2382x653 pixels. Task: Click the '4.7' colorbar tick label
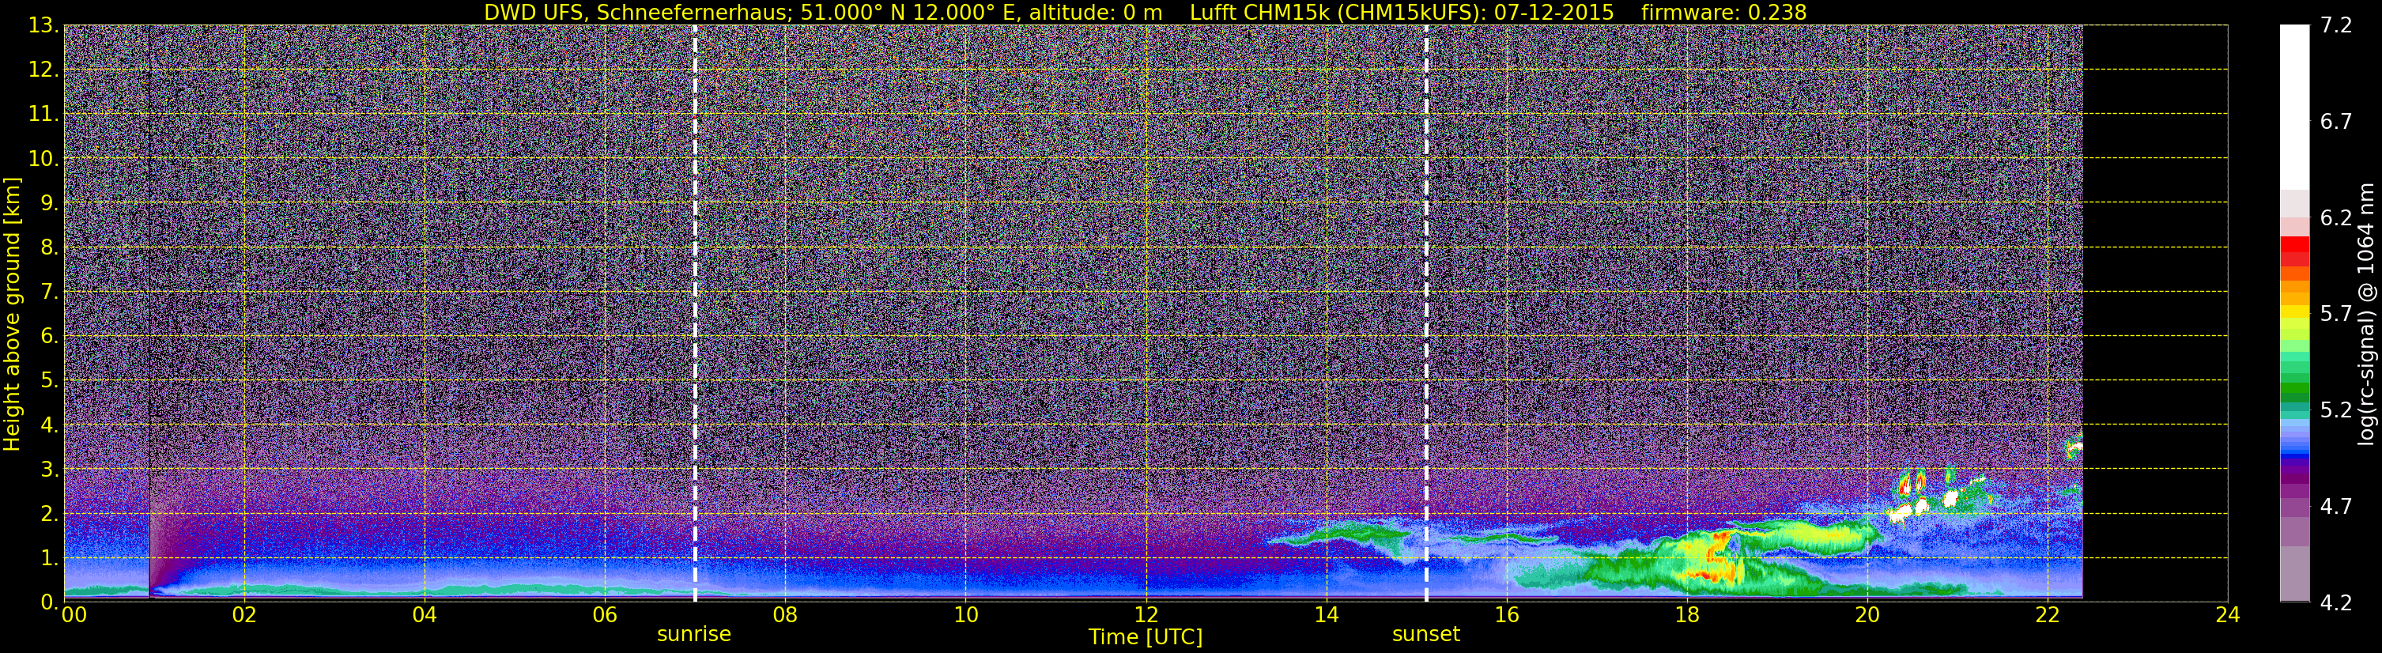point(2336,507)
